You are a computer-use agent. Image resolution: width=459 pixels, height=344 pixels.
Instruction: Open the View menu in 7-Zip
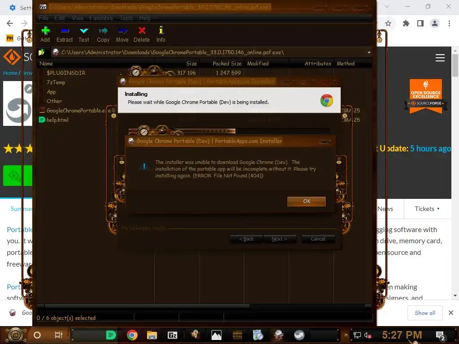click(x=78, y=18)
